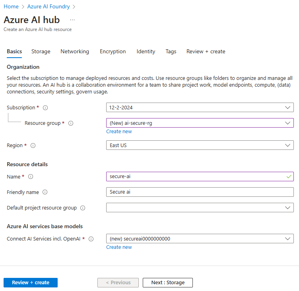Open Default project resource group dropdown
Viewport: 299px width, 291px height.
[200, 208]
